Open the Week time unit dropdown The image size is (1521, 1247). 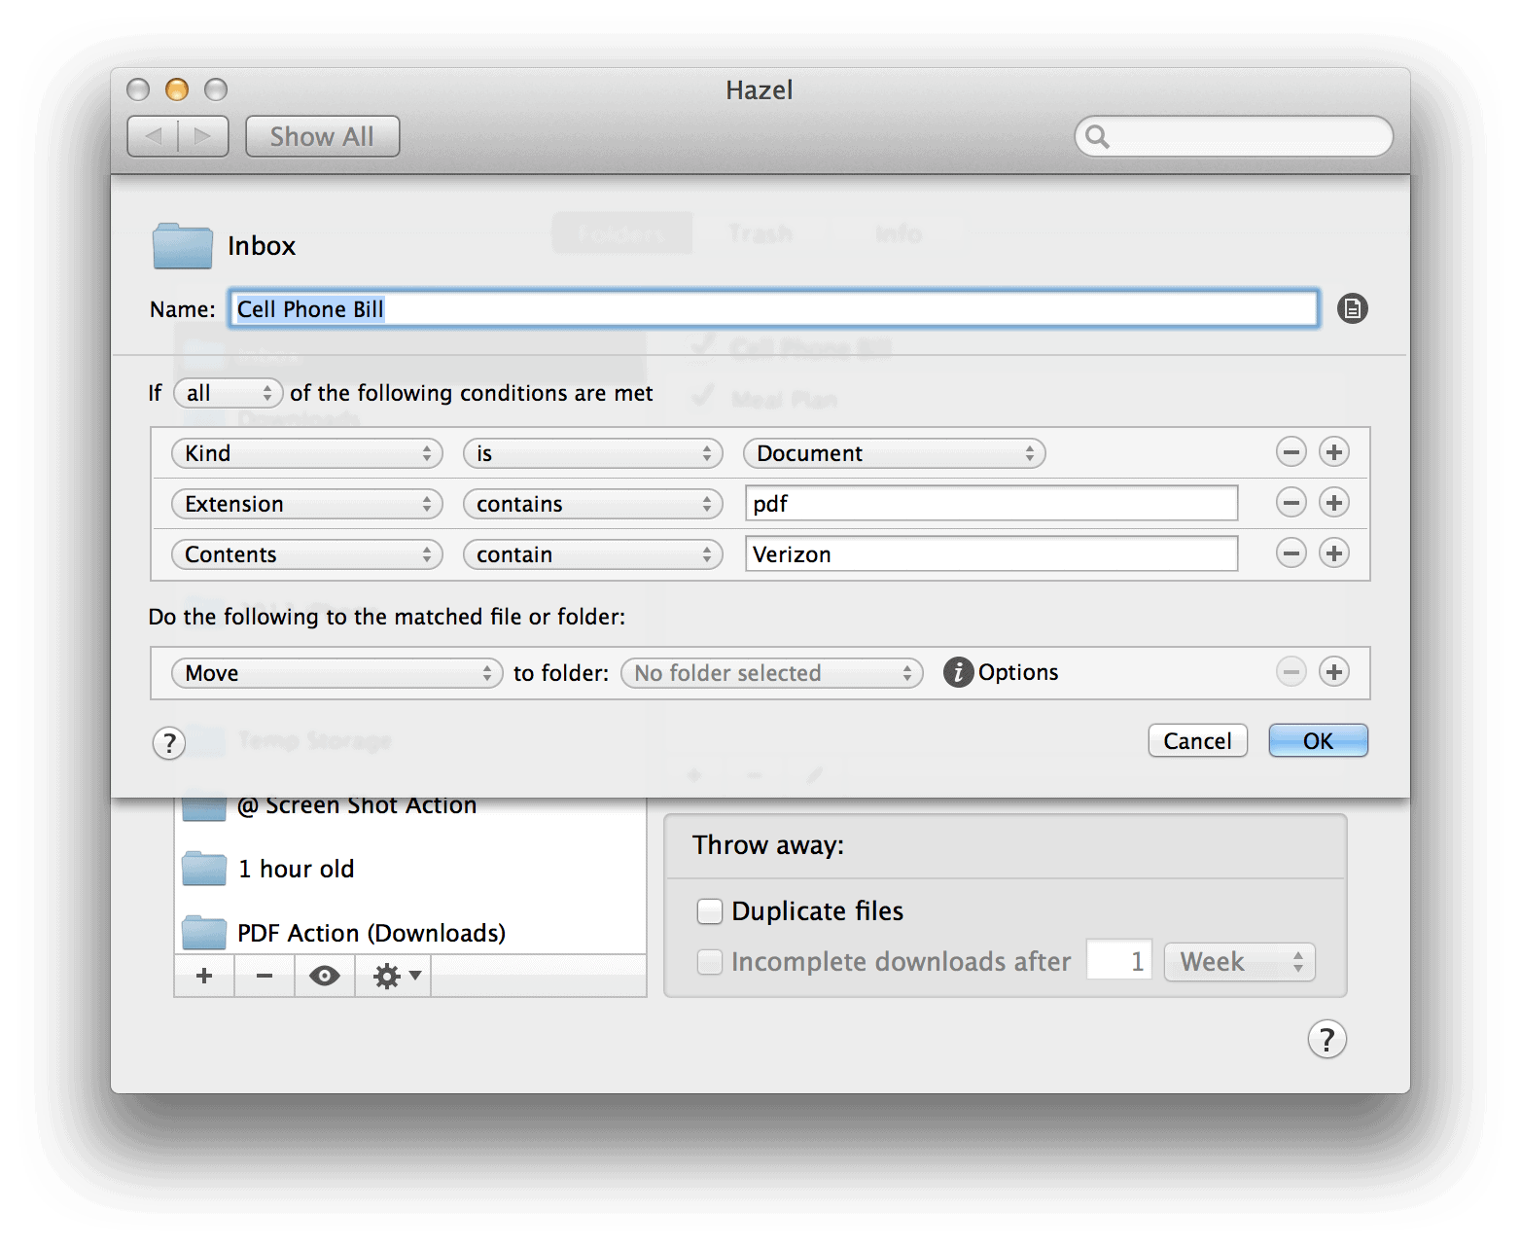pyautogui.click(x=1240, y=962)
